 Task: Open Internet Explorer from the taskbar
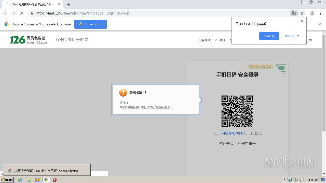[x=20, y=180]
